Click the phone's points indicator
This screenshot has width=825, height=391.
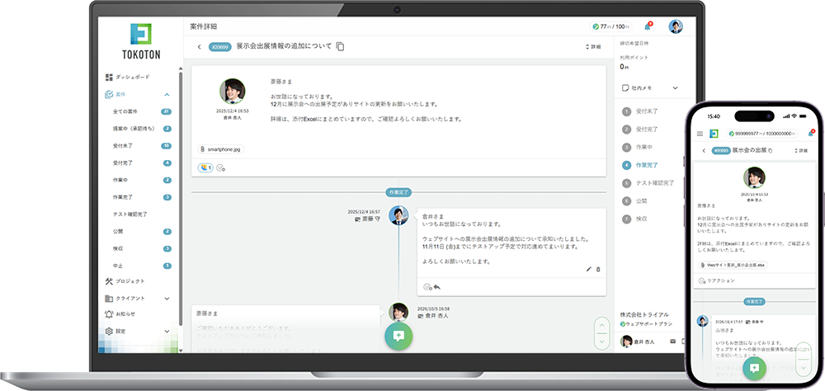762,134
